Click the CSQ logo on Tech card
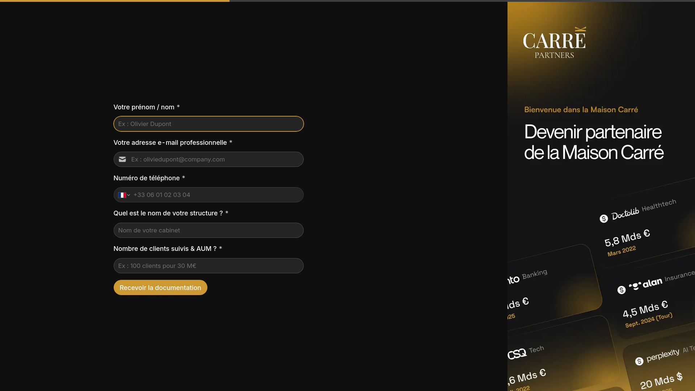 tap(517, 353)
